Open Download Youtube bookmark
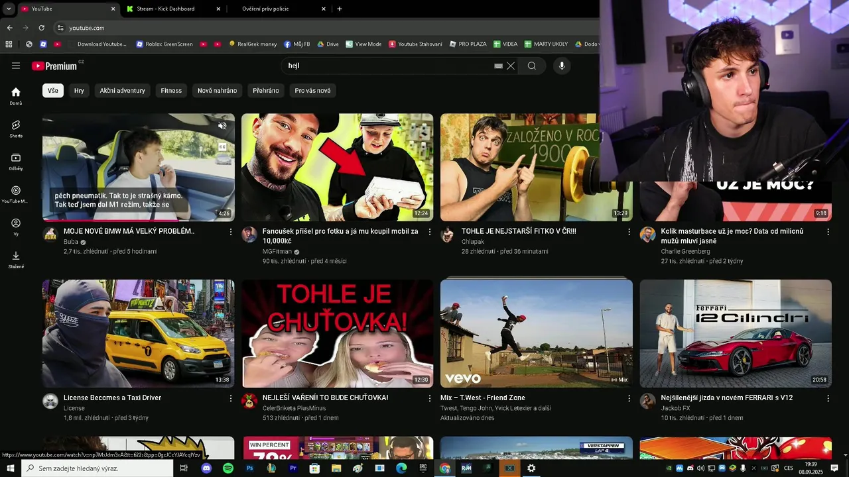 (x=97, y=44)
